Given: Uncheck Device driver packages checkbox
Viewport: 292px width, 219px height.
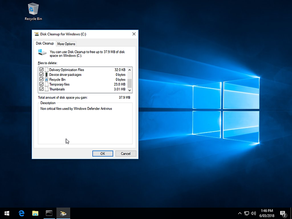Looking at the screenshot, I should [x=41, y=75].
